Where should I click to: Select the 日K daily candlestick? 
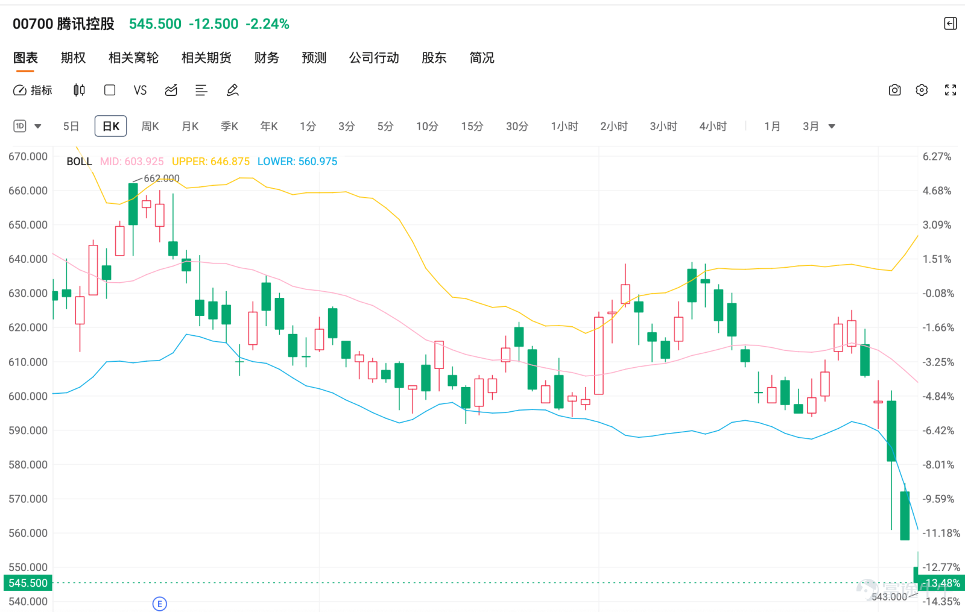tap(111, 127)
